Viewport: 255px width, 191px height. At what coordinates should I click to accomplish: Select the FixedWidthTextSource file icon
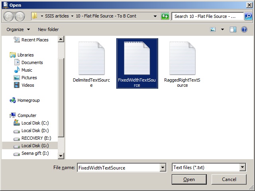click(137, 58)
